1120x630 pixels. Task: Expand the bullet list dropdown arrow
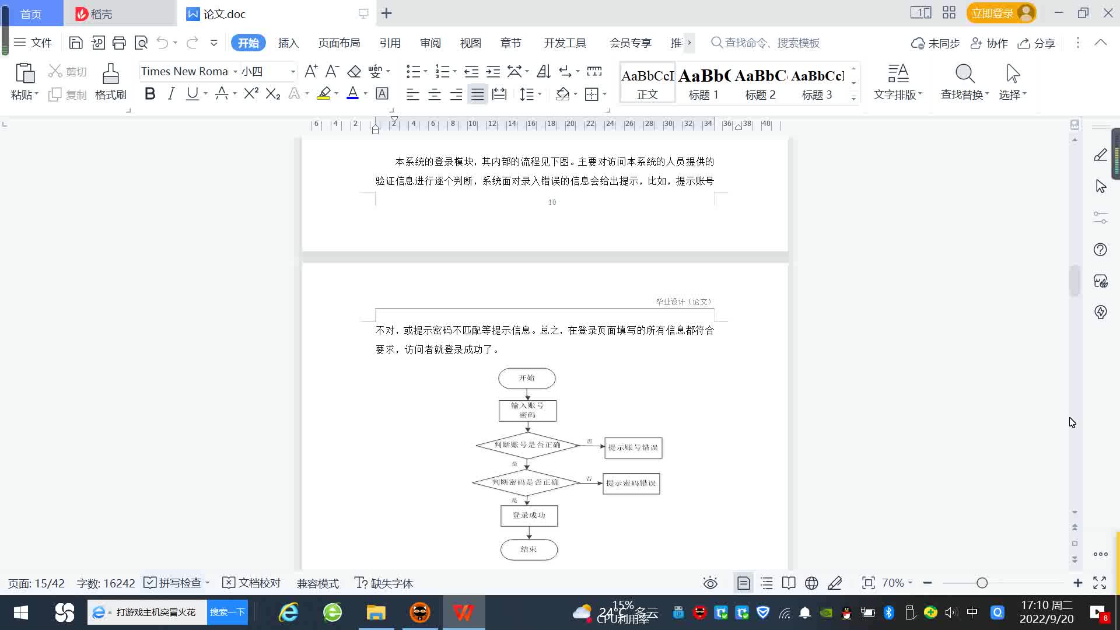(x=425, y=71)
